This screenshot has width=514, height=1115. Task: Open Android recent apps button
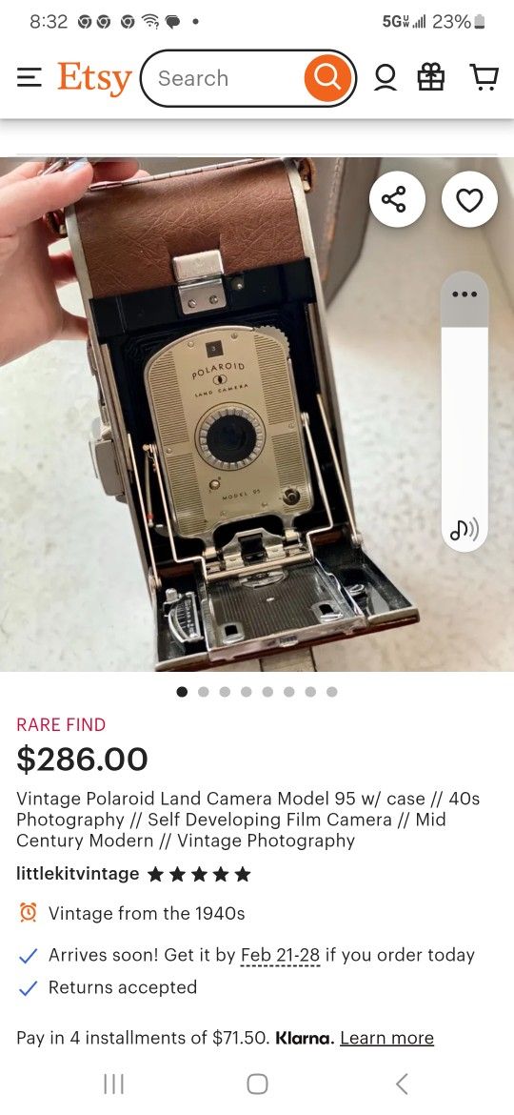pos(113,1084)
